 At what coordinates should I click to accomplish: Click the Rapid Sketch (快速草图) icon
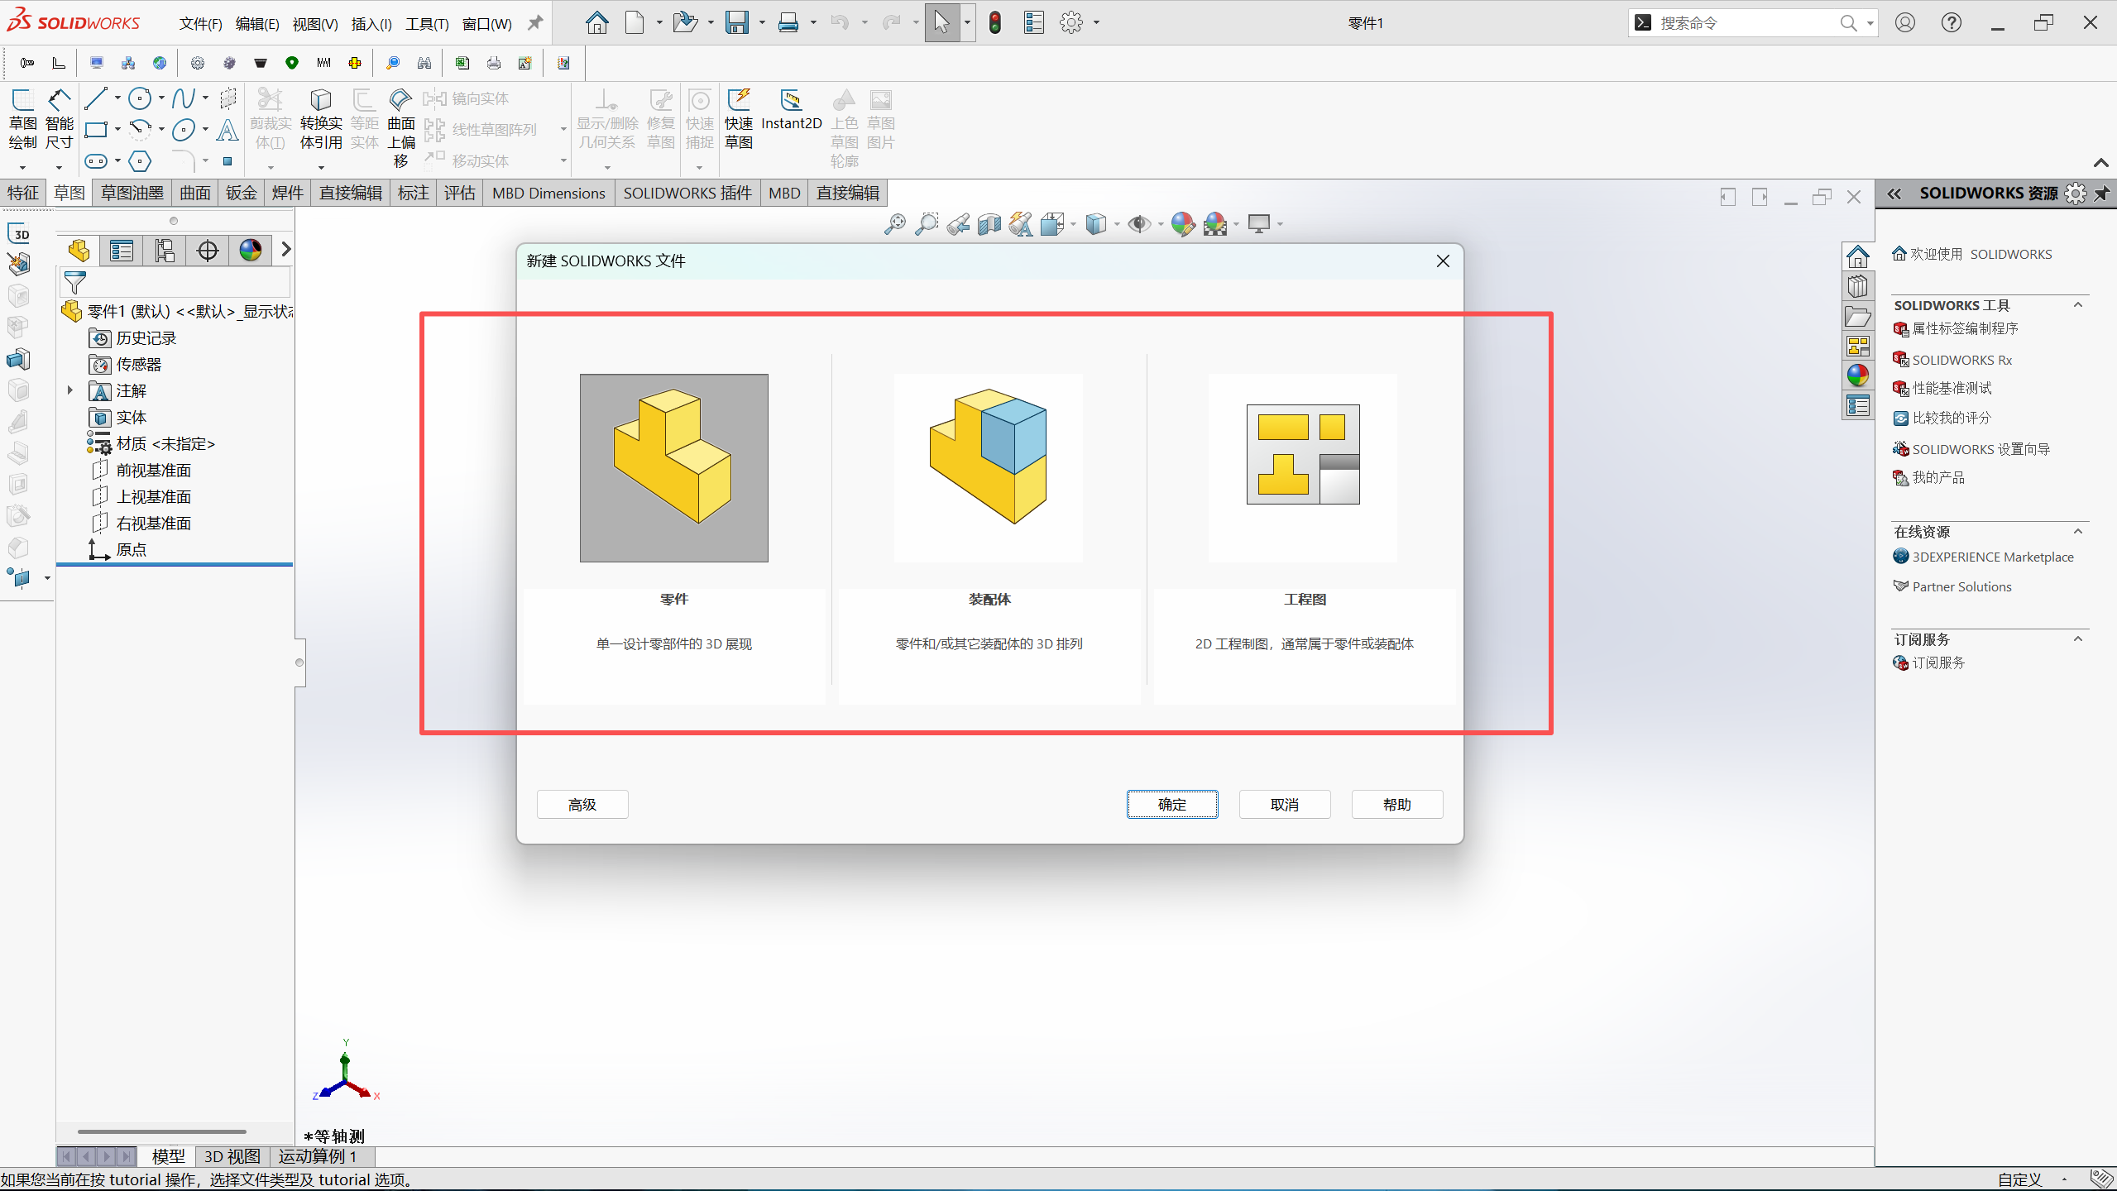tap(738, 102)
